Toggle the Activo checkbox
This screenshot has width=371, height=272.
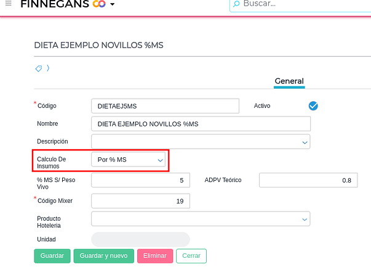pos(313,105)
